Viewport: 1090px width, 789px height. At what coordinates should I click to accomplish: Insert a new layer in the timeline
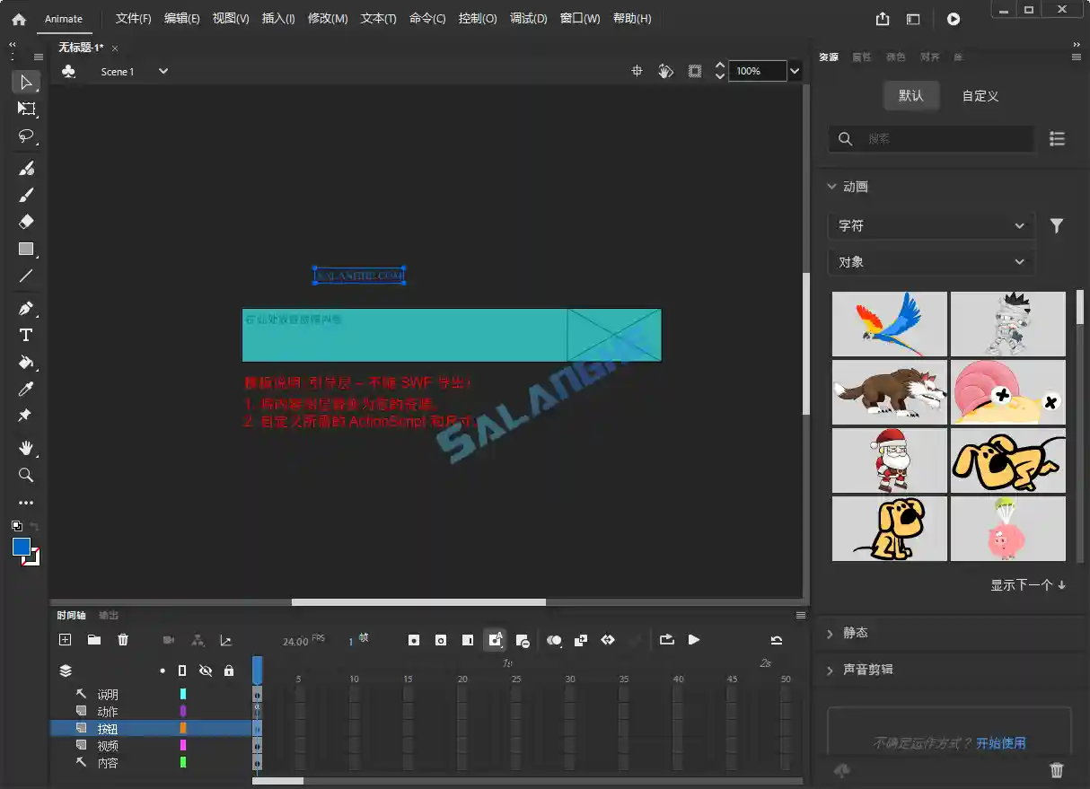pos(64,640)
